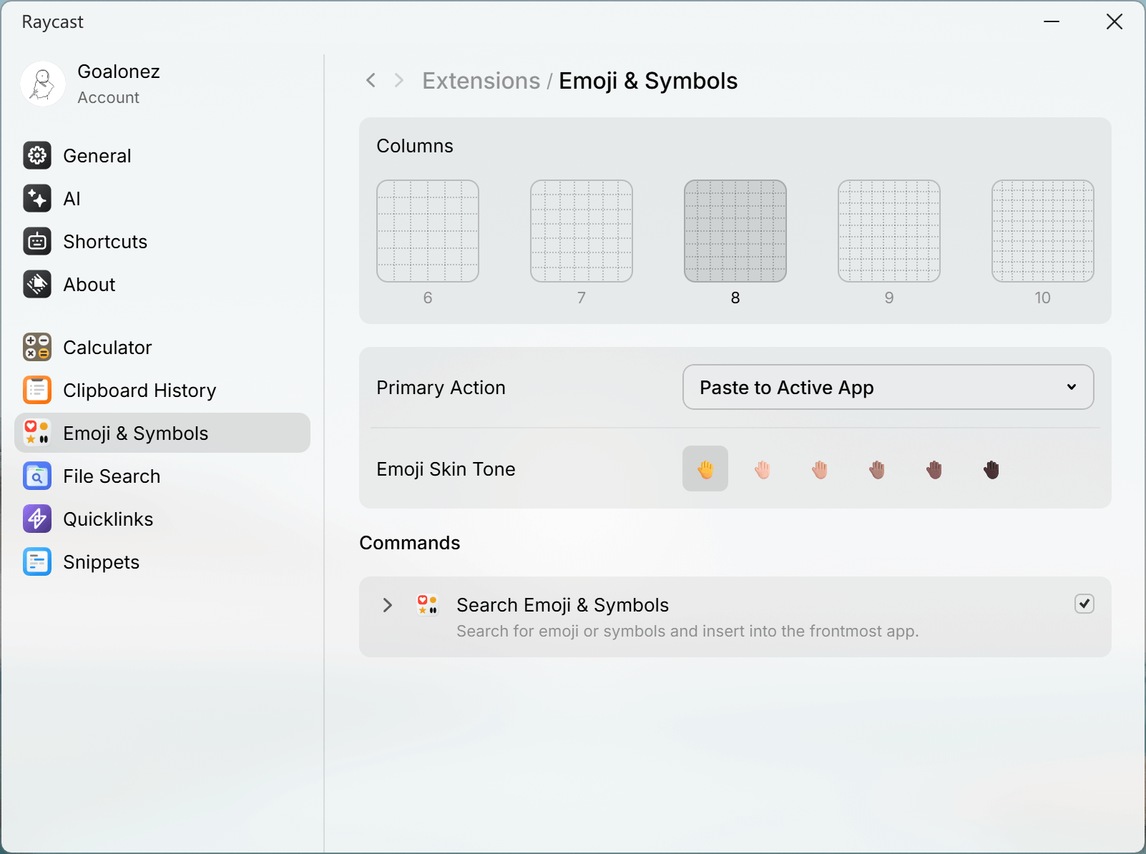Select the dark skin tone hand
Image resolution: width=1146 pixels, height=854 pixels.
click(x=991, y=469)
